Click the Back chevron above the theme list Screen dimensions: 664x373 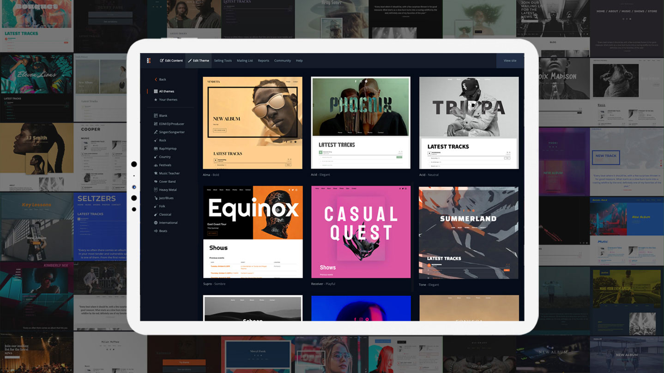pyautogui.click(x=156, y=79)
